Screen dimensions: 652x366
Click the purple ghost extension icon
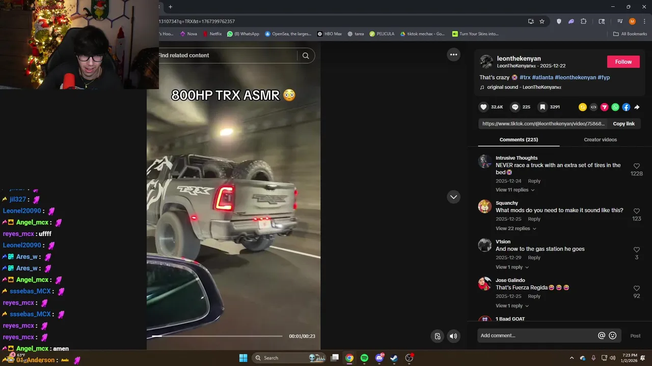pyautogui.click(x=571, y=21)
